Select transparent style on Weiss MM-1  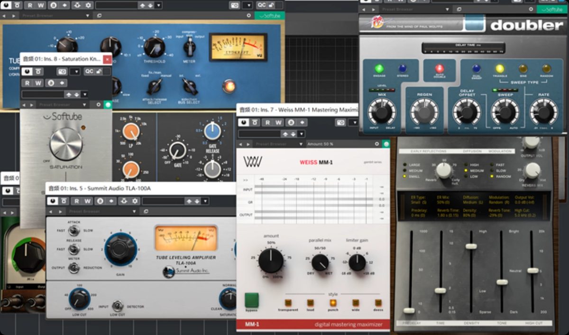coord(288,302)
